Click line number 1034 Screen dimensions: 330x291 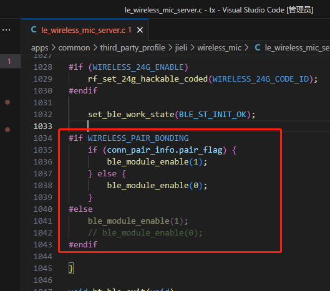(x=42, y=138)
